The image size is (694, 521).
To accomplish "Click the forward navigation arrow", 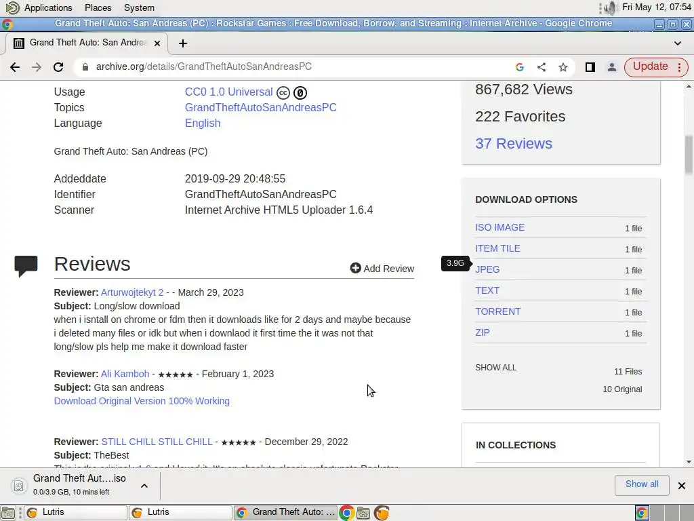I will (x=37, y=67).
